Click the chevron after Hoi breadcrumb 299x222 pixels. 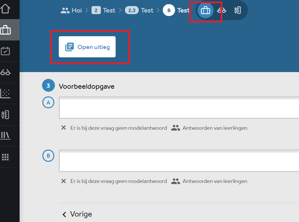coord(87,10)
